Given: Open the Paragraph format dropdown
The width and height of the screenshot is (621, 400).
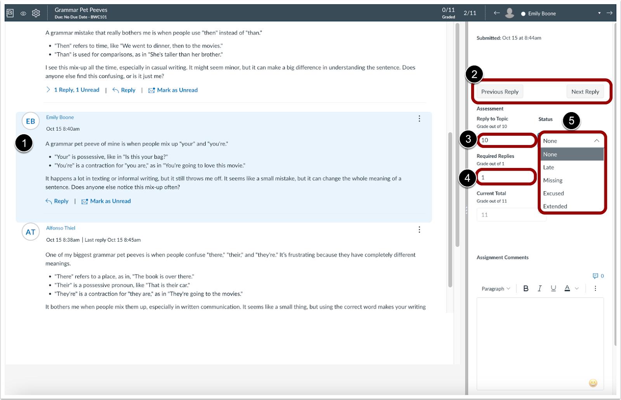Looking at the screenshot, I should coord(495,288).
